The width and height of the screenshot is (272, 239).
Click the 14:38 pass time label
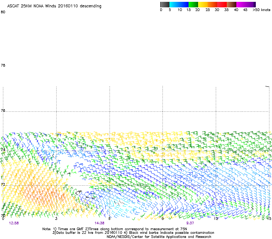[x=99, y=223]
